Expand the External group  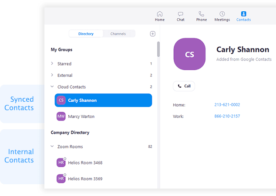(53, 75)
